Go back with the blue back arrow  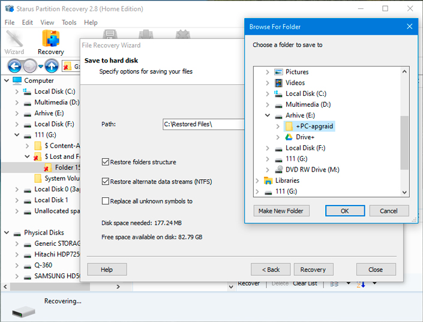(x=14, y=66)
